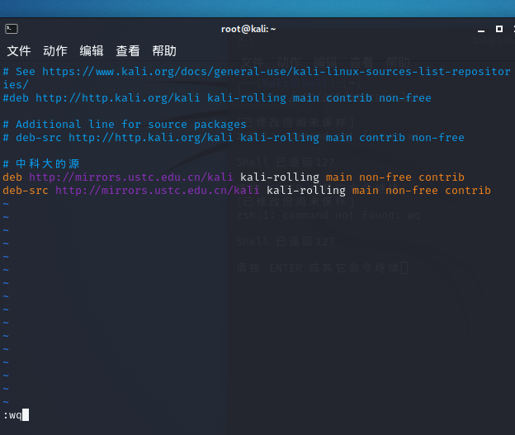Image resolution: width=515 pixels, height=435 pixels.
Task: Click 'kali-rolling' on the ustc deb-src line
Action: tap(306, 190)
